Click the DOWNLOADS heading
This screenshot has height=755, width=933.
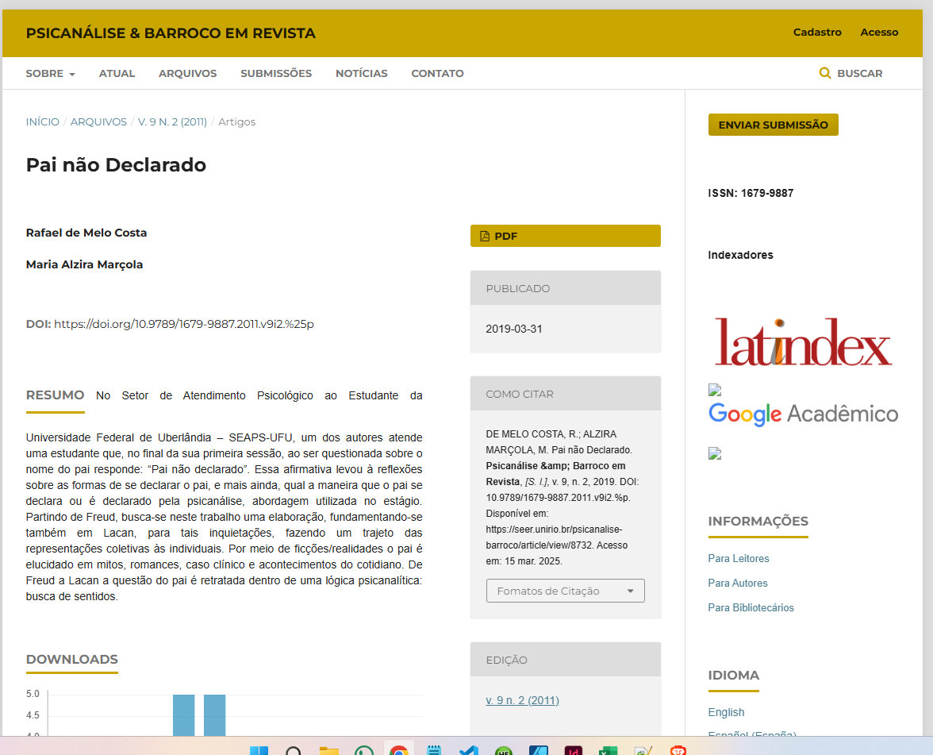coord(72,659)
